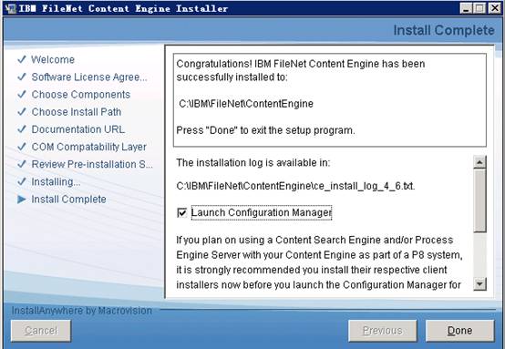Click the Done button
The width and height of the screenshot is (505, 349).
pyautogui.click(x=459, y=331)
